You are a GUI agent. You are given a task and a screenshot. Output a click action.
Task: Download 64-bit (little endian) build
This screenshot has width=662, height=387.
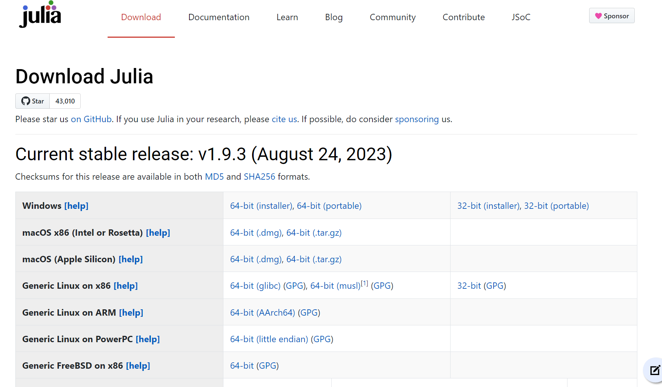tap(269, 339)
